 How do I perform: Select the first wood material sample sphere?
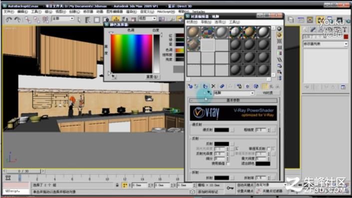(x=194, y=32)
